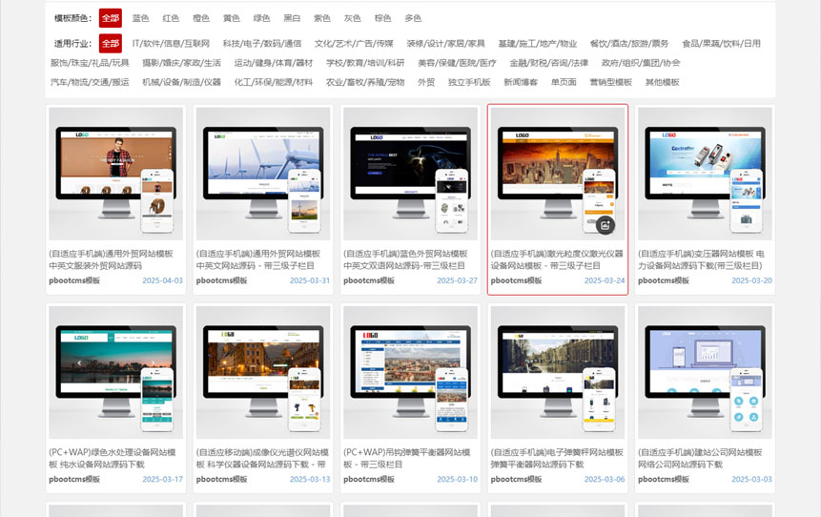The width and height of the screenshot is (821, 517).
Task: Choose the 营销型模板 filter
Action: point(611,82)
